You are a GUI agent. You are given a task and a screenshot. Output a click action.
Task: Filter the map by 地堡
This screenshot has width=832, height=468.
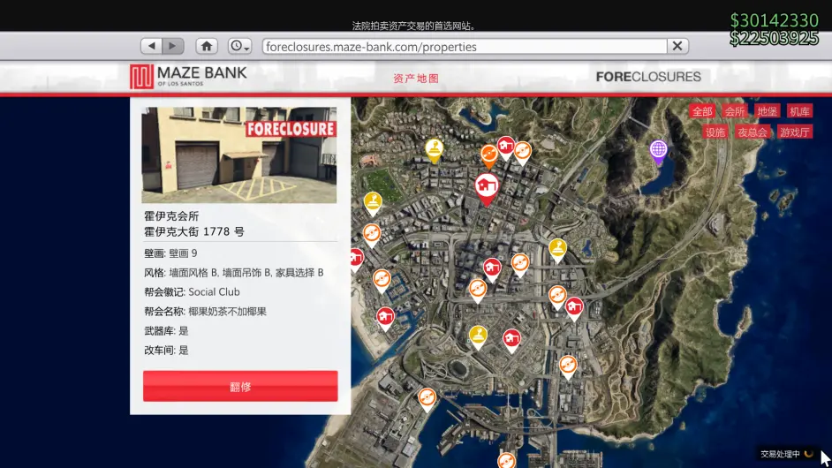768,111
